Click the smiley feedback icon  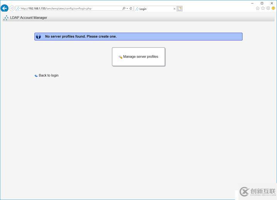tap(273, 8)
